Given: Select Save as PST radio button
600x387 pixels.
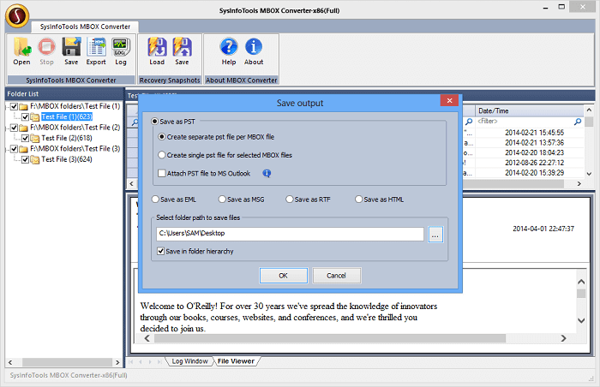Looking at the screenshot, I should click(x=154, y=122).
